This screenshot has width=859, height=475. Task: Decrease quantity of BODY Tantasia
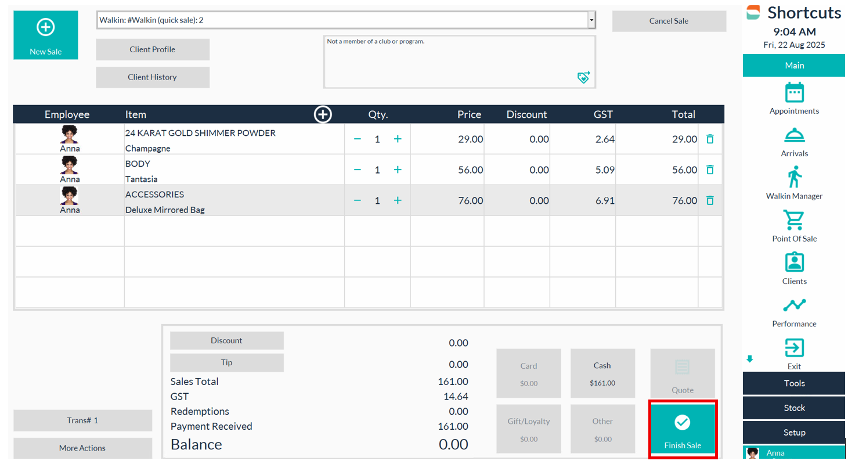358,170
